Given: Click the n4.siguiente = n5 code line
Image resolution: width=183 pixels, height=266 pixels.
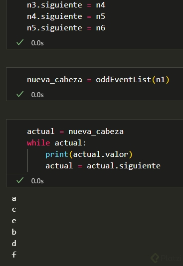Looking at the screenshot, I should 66,16.
